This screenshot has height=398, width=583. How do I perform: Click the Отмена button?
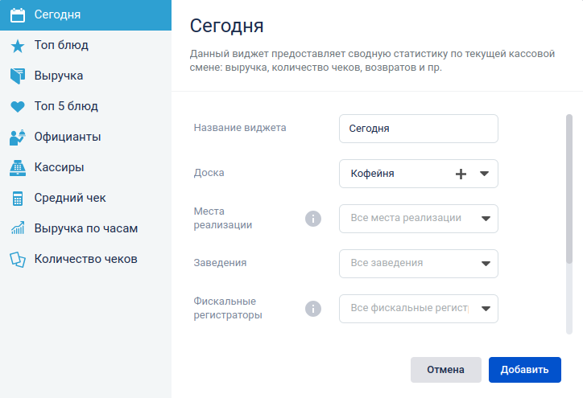(446, 370)
